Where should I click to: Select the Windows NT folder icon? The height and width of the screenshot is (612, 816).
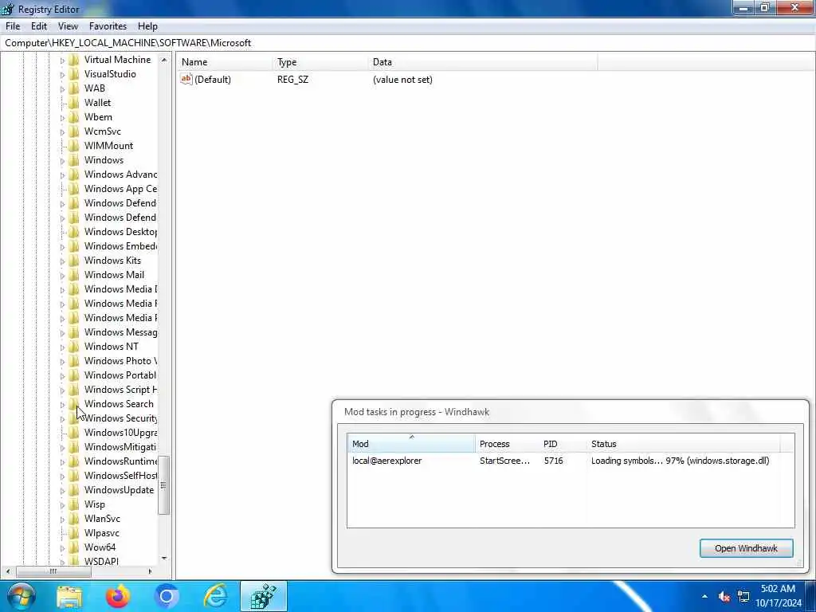pyautogui.click(x=74, y=347)
